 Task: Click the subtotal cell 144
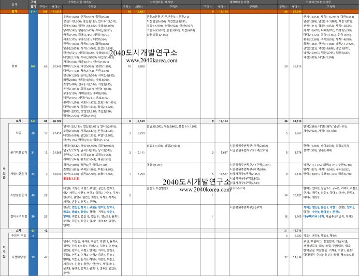[x=33, y=121]
